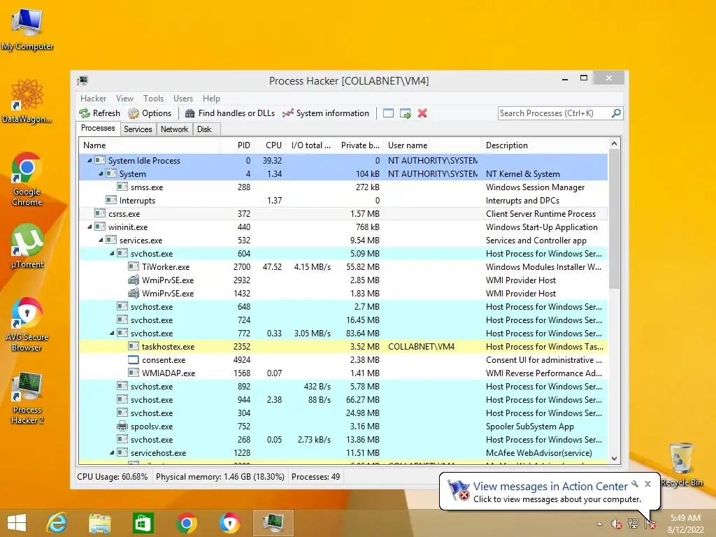The image size is (716, 537).
Task: Open File Explorer from the taskbar
Action: click(x=99, y=523)
